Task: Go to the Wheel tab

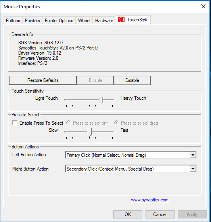Action: [84, 21]
